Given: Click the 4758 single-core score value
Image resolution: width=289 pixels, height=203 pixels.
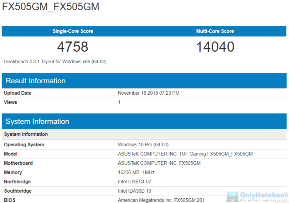Looking at the screenshot, I should 73,47.
